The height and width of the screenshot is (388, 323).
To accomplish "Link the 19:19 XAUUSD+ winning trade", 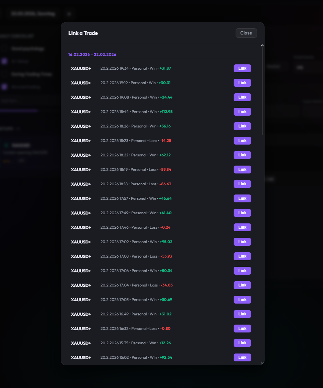I will (x=242, y=82).
